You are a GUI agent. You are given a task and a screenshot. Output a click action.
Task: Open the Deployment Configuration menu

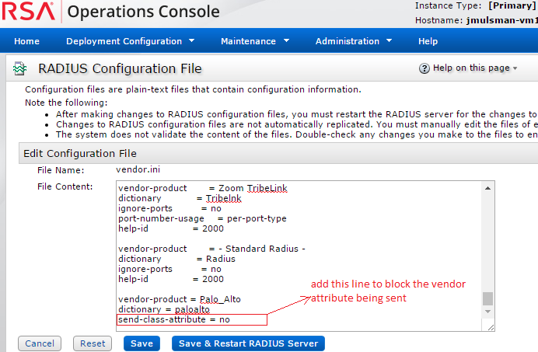coord(124,41)
